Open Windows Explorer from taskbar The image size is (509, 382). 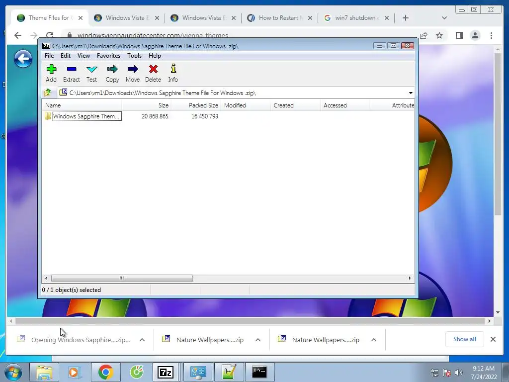coord(44,372)
